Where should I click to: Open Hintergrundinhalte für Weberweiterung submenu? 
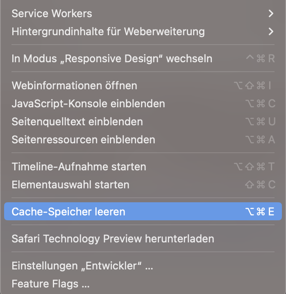[x=108, y=31]
